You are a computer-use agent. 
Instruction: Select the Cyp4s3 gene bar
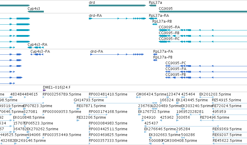pyautogui.click(x=36, y=12)
